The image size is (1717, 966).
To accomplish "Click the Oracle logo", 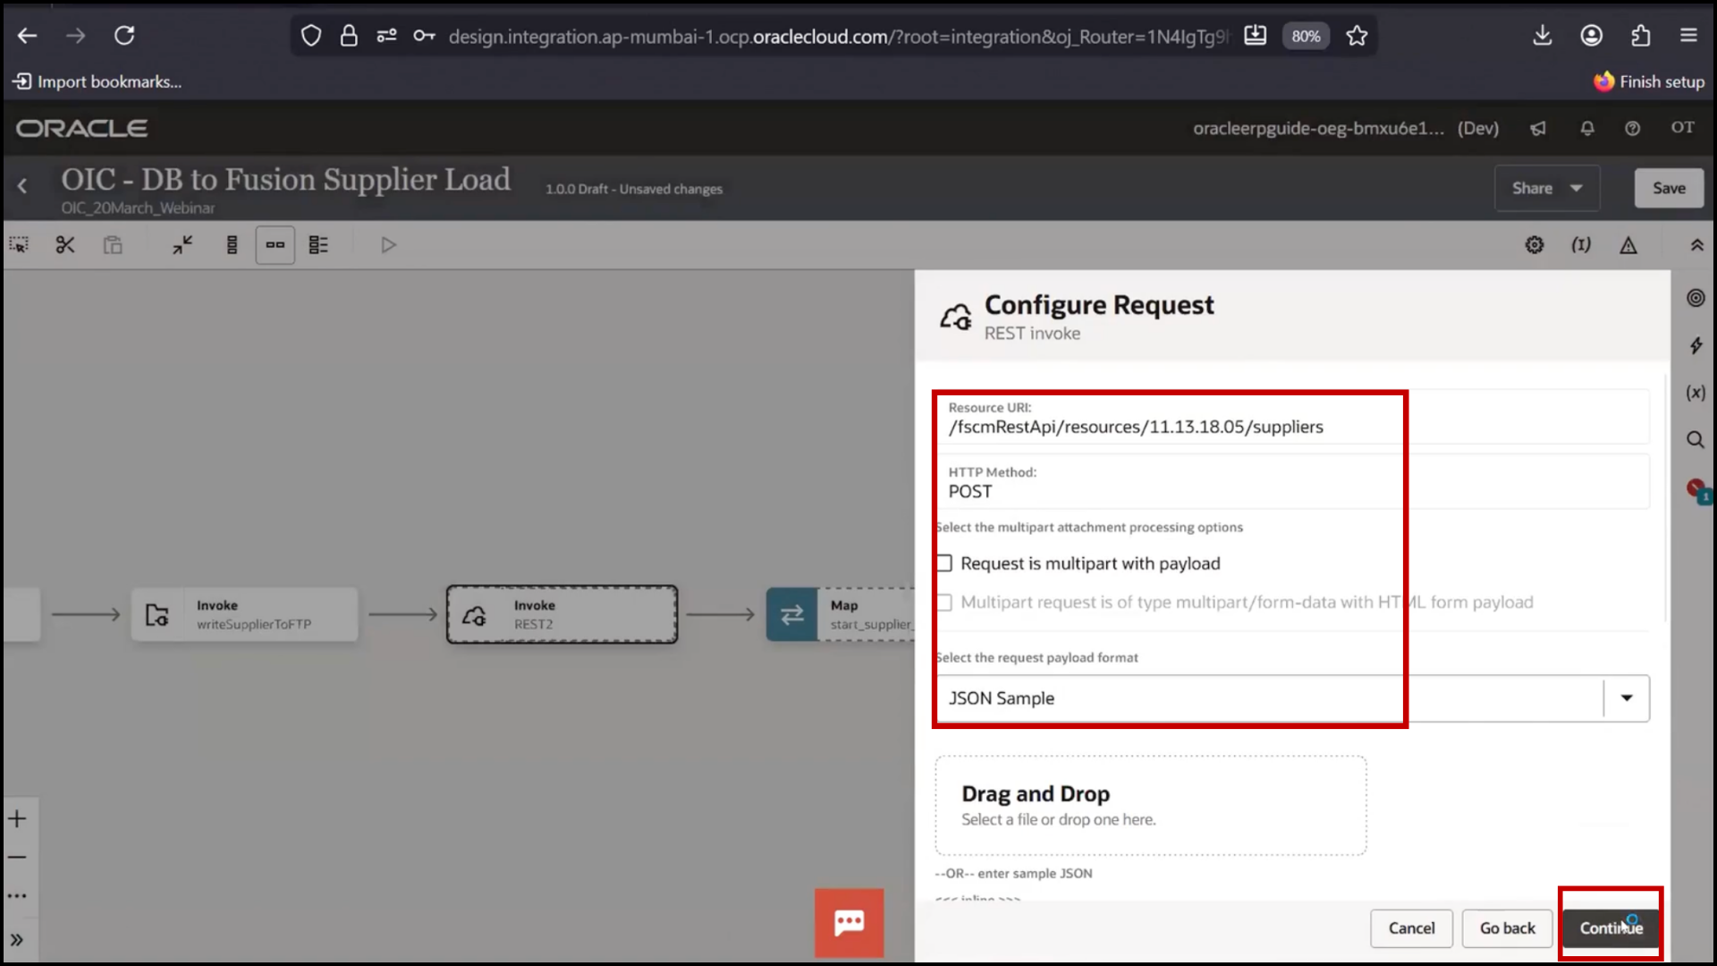I will pos(81,128).
